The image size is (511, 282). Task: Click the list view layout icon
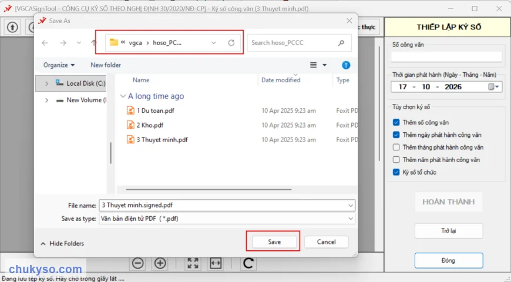point(313,65)
